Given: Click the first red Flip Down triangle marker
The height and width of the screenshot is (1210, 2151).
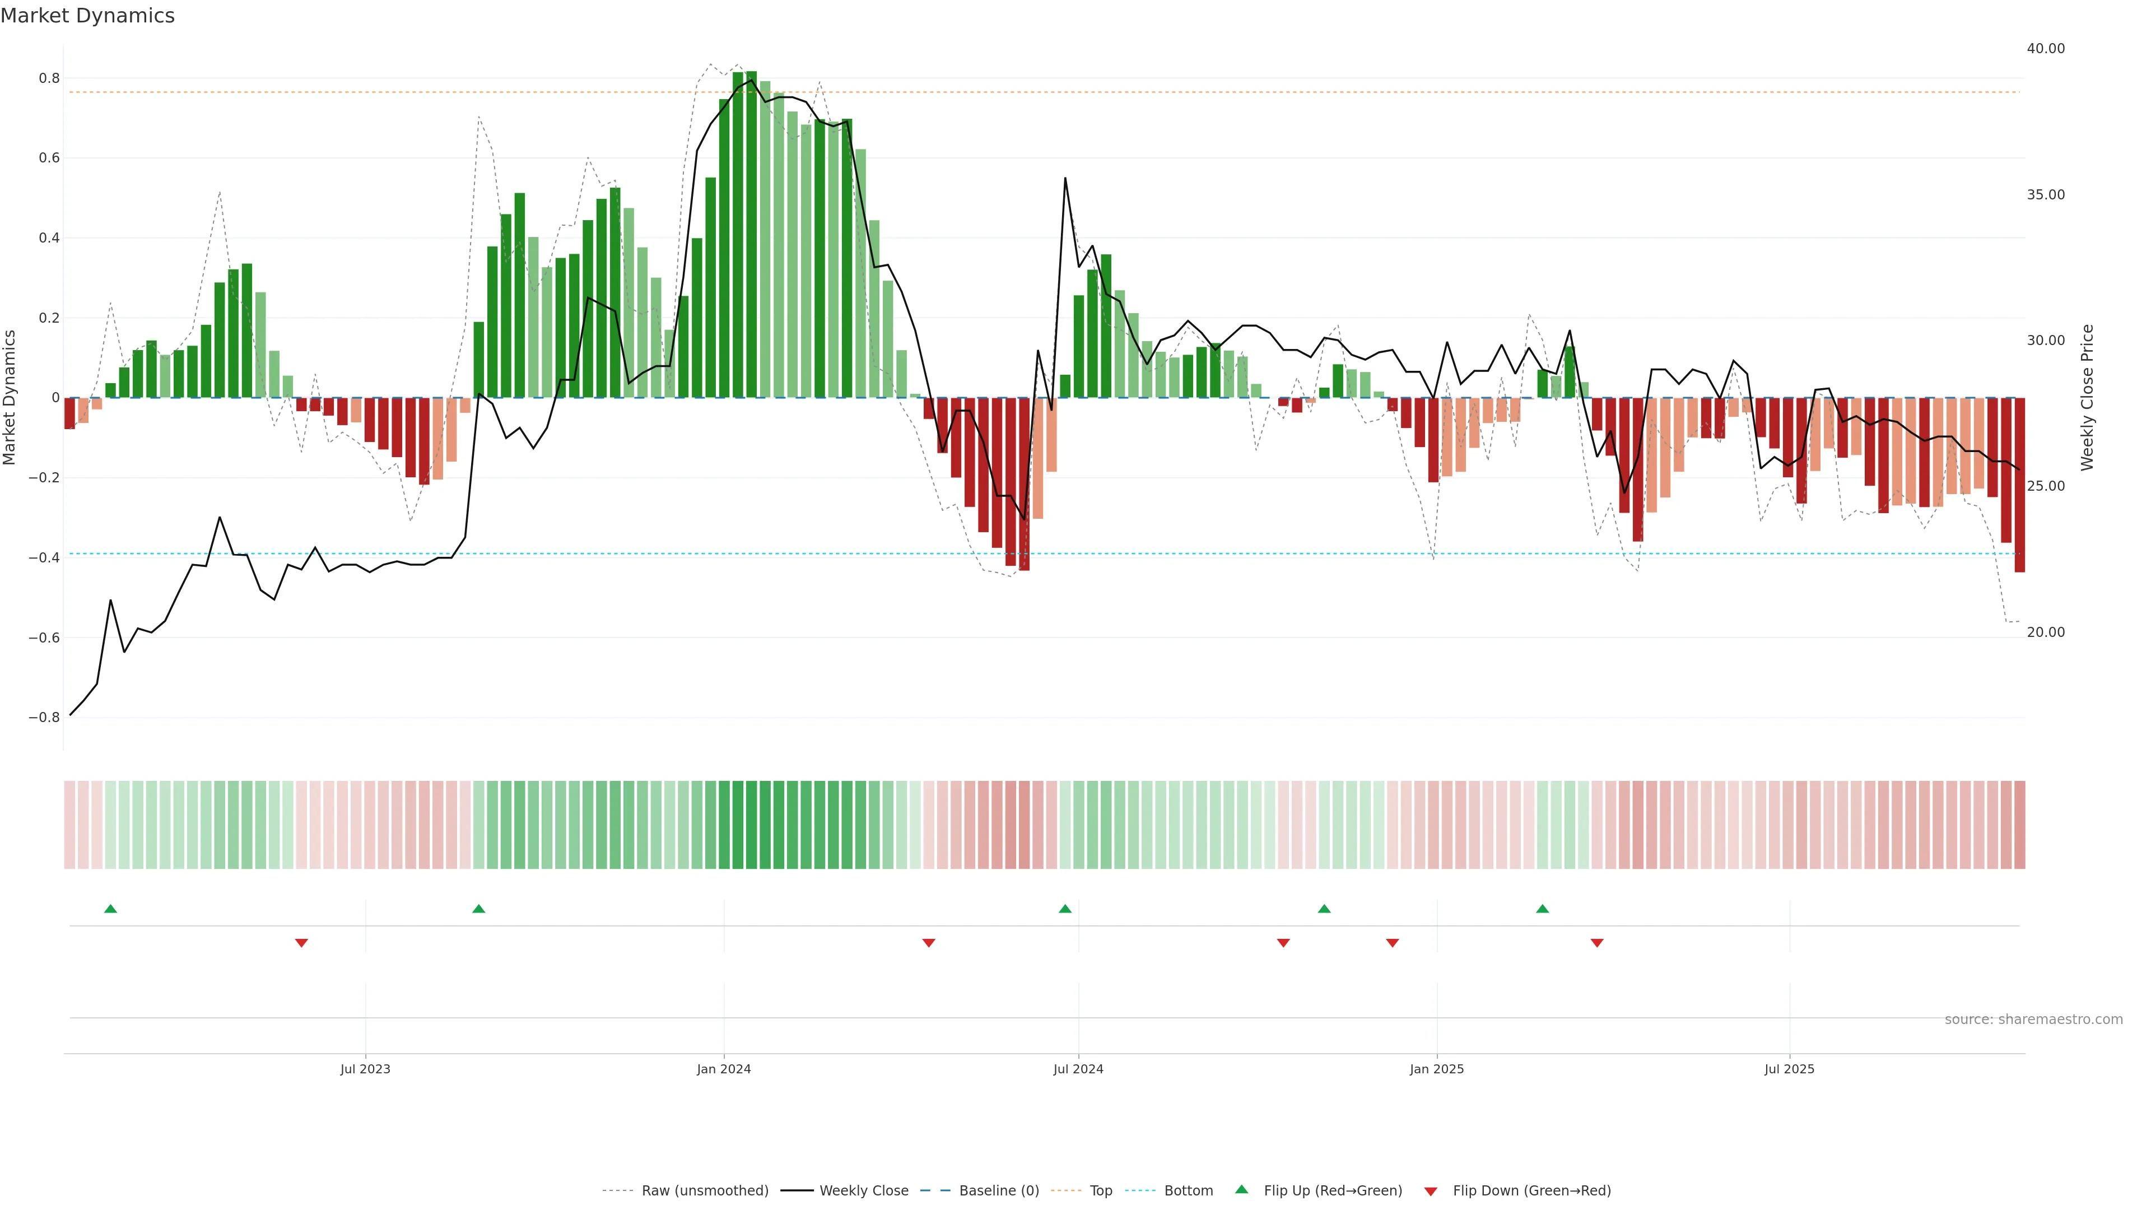Looking at the screenshot, I should pyautogui.click(x=301, y=943).
